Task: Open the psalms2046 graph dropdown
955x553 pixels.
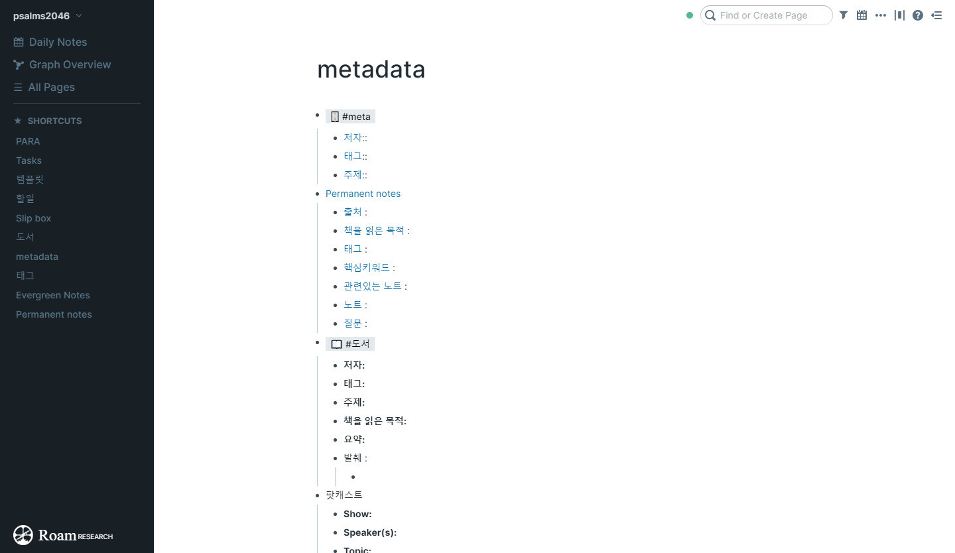Action: point(48,16)
